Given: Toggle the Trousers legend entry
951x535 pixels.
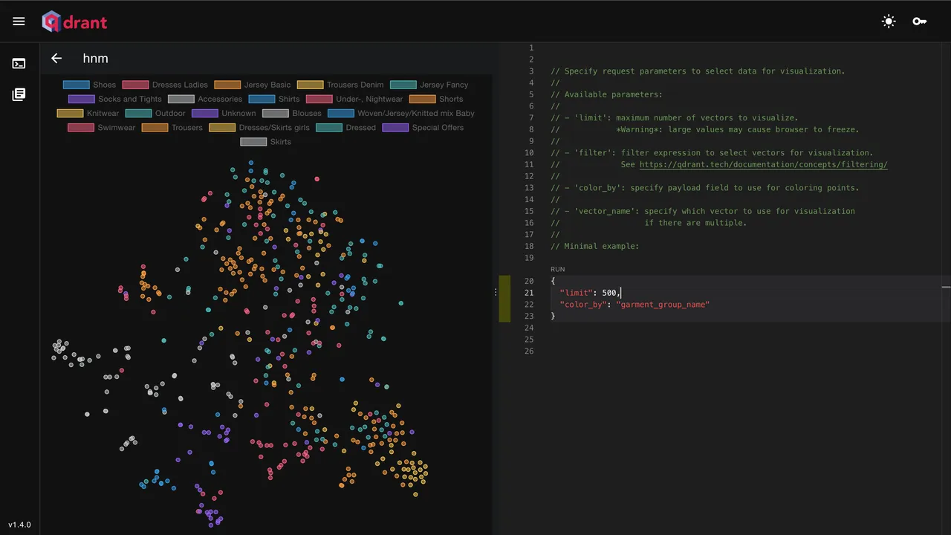Looking at the screenshot, I should [x=172, y=128].
